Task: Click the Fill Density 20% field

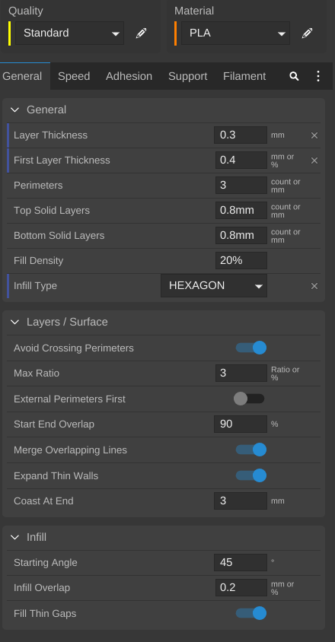Action: (241, 260)
